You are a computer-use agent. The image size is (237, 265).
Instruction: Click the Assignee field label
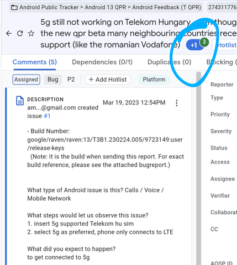pyautogui.click(x=223, y=179)
